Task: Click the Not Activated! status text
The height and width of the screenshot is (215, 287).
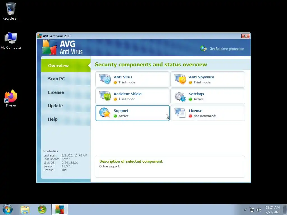Action: 205,116
